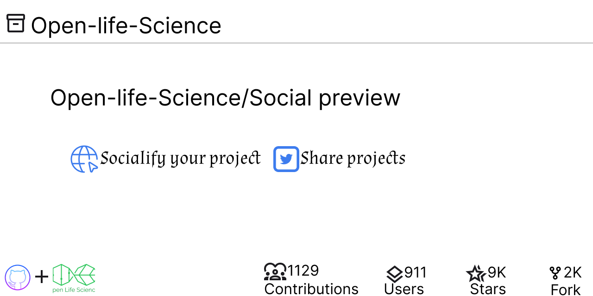Click the 1129 contributions count
593x296 pixels.
pos(303,271)
